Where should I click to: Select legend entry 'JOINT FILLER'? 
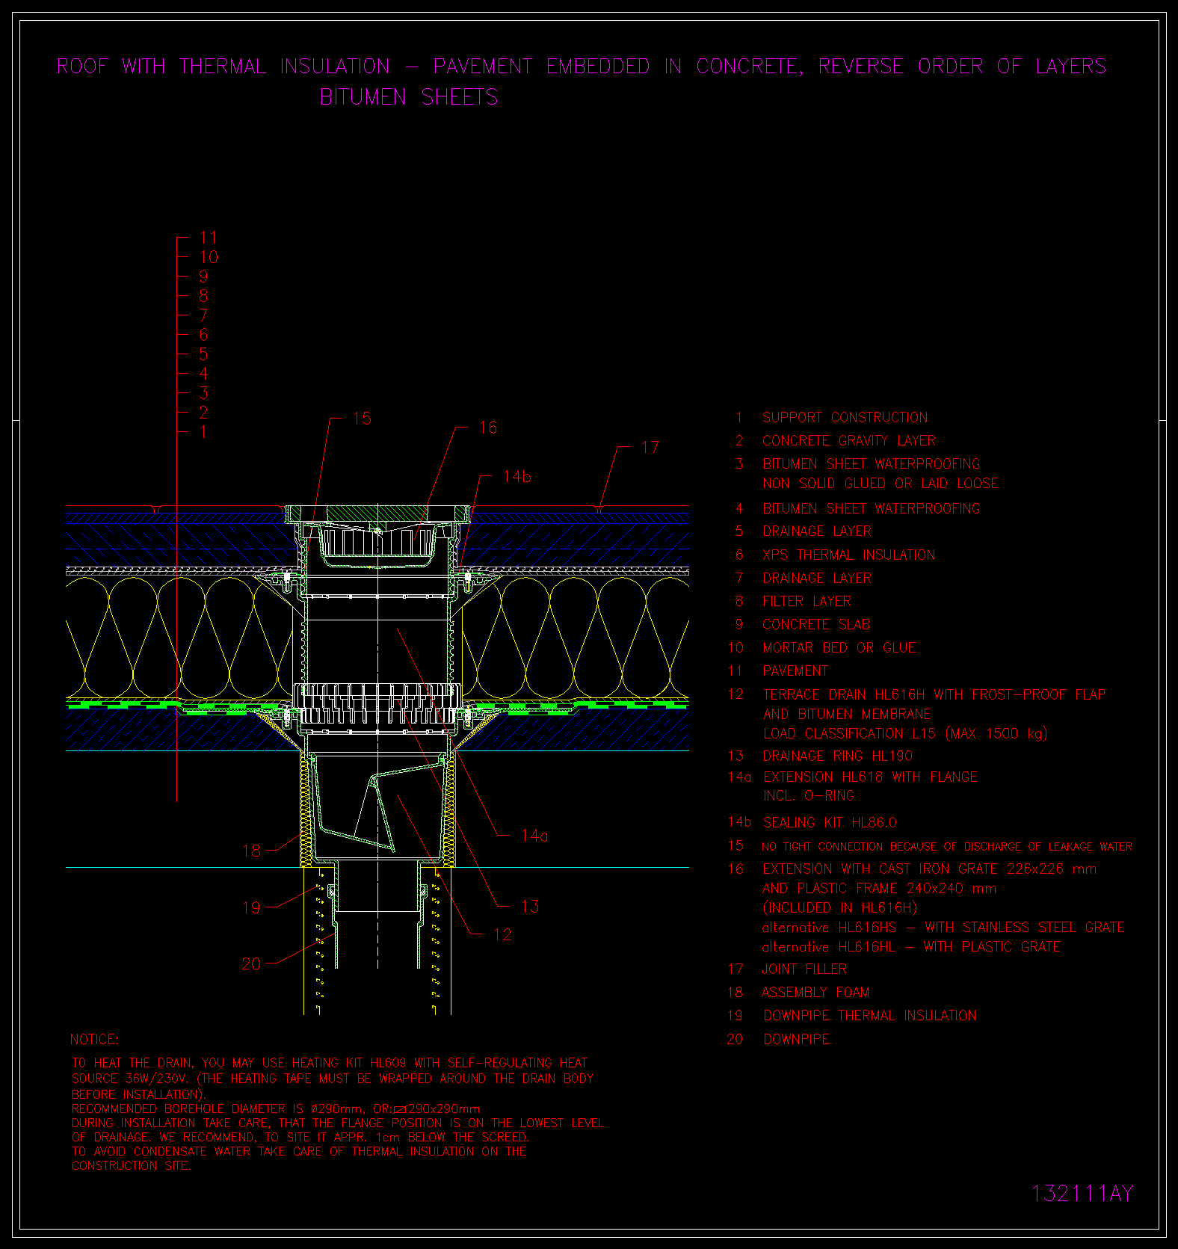pos(804,969)
